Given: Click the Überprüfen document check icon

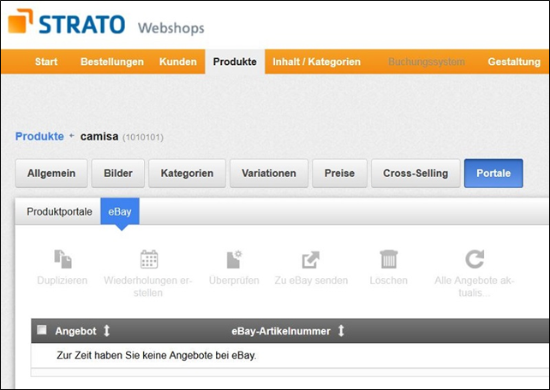Looking at the screenshot, I should (x=234, y=259).
